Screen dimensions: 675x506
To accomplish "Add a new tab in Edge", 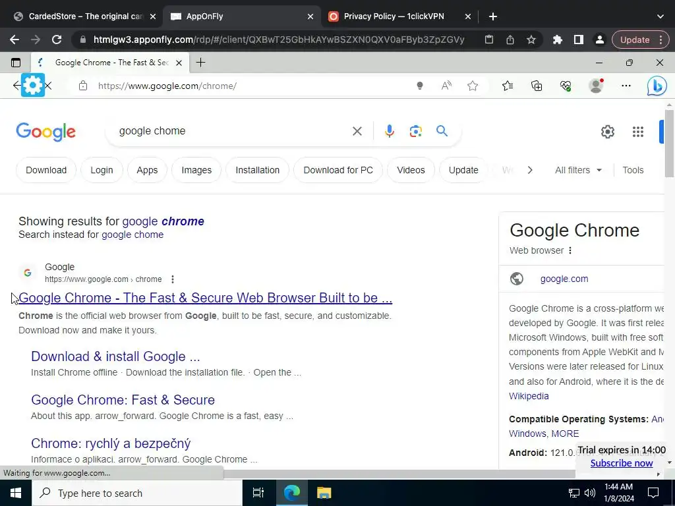I will (200, 63).
